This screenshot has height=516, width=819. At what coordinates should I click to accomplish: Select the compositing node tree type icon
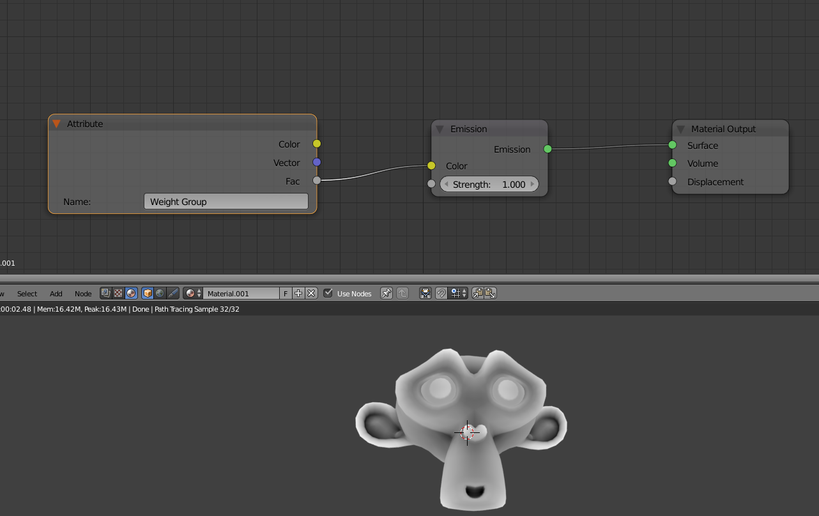tap(106, 293)
